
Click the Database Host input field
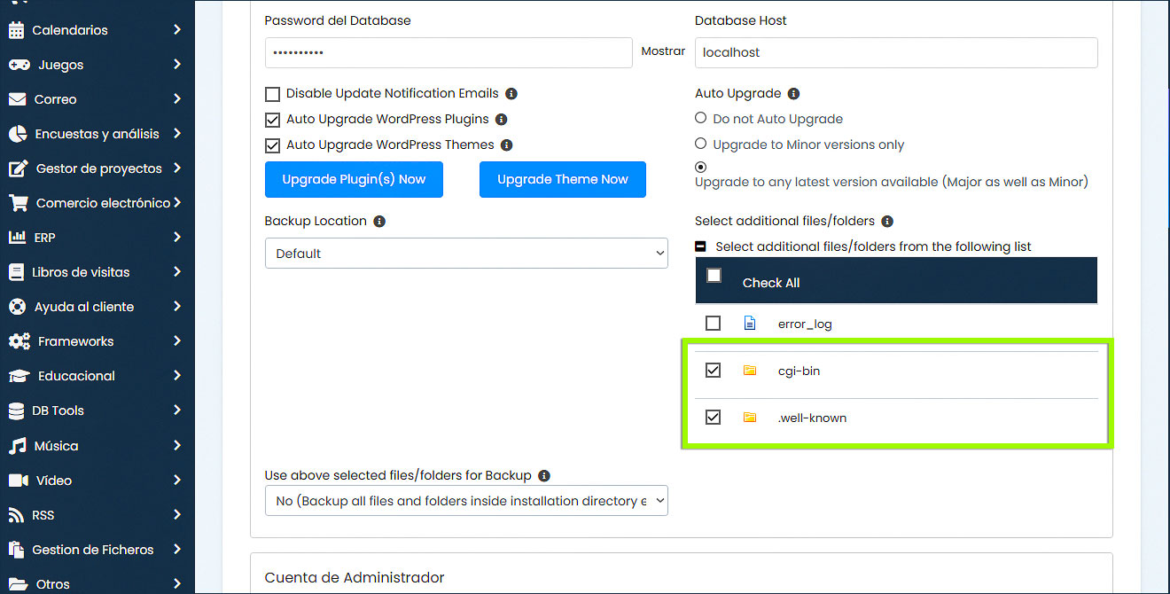(x=895, y=53)
